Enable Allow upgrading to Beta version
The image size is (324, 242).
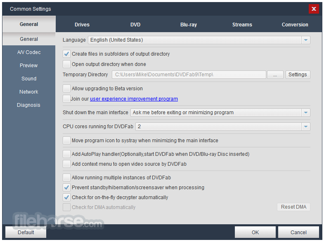click(x=66, y=89)
